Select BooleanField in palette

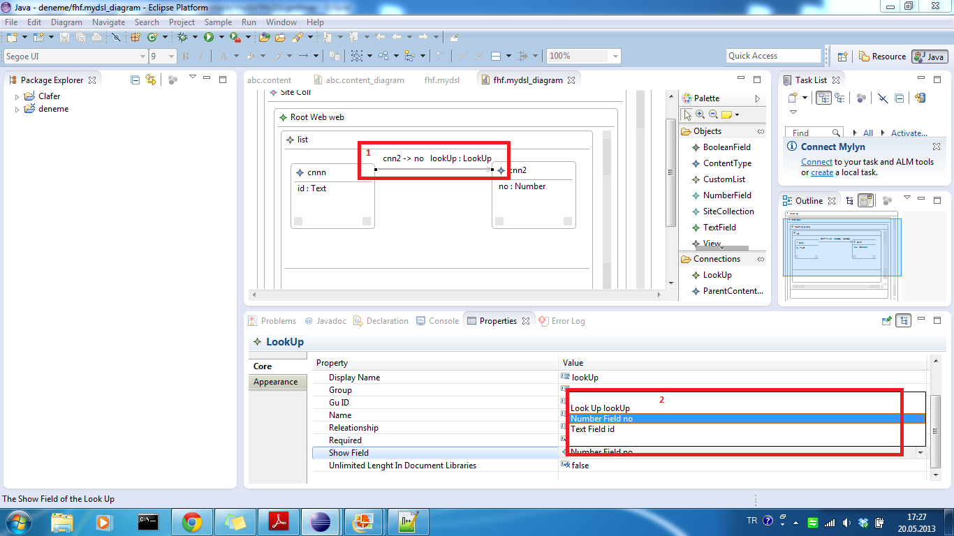click(x=726, y=147)
